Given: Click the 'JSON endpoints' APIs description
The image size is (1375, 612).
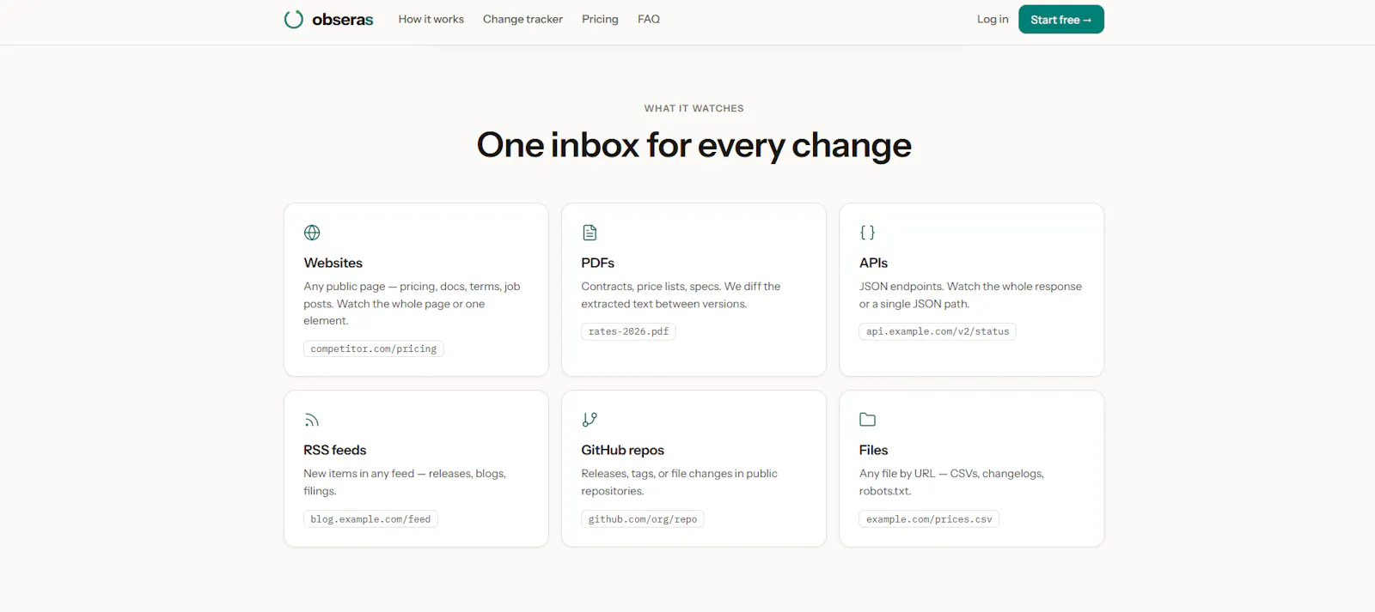Looking at the screenshot, I should (970, 295).
